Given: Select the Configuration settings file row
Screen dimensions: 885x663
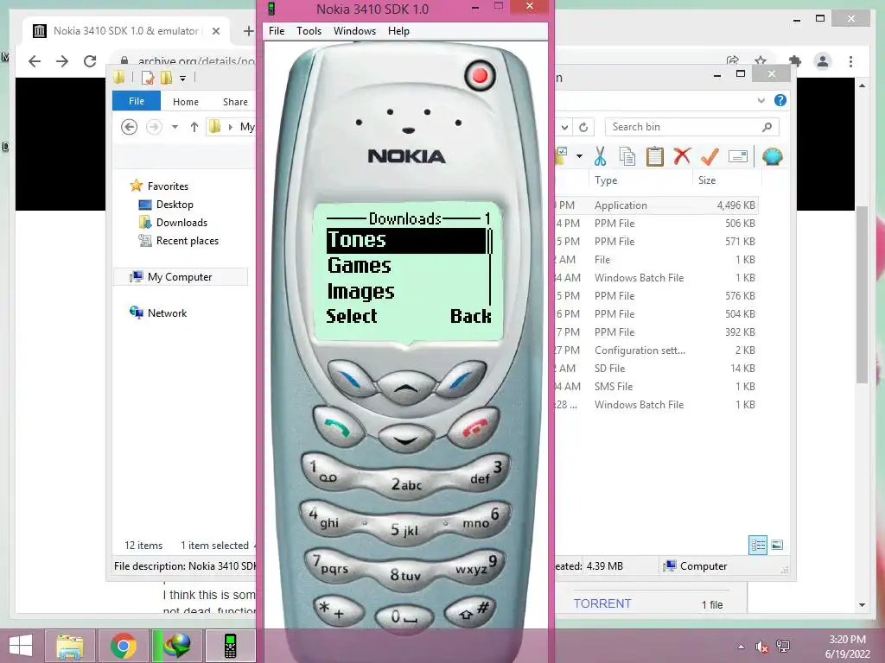Looking at the screenshot, I should (655, 350).
